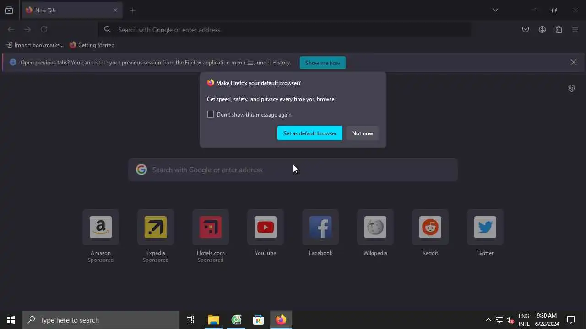
Task: Open File Explorer from the taskbar
Action: click(214, 320)
